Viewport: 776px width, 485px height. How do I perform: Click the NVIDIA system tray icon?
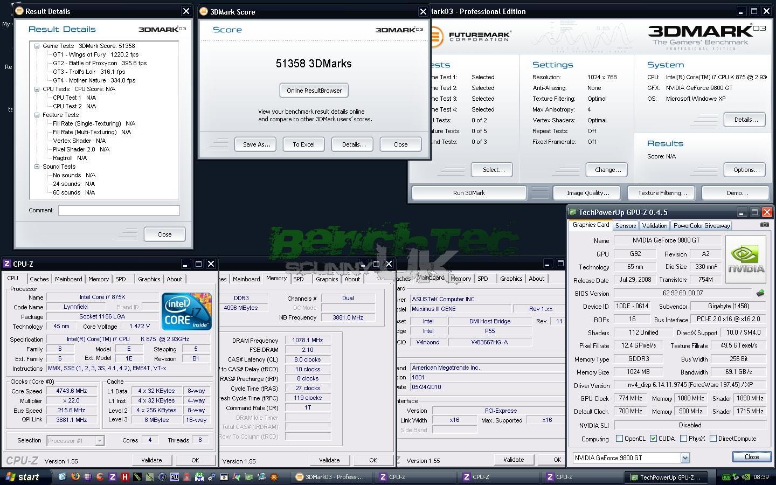745,477
